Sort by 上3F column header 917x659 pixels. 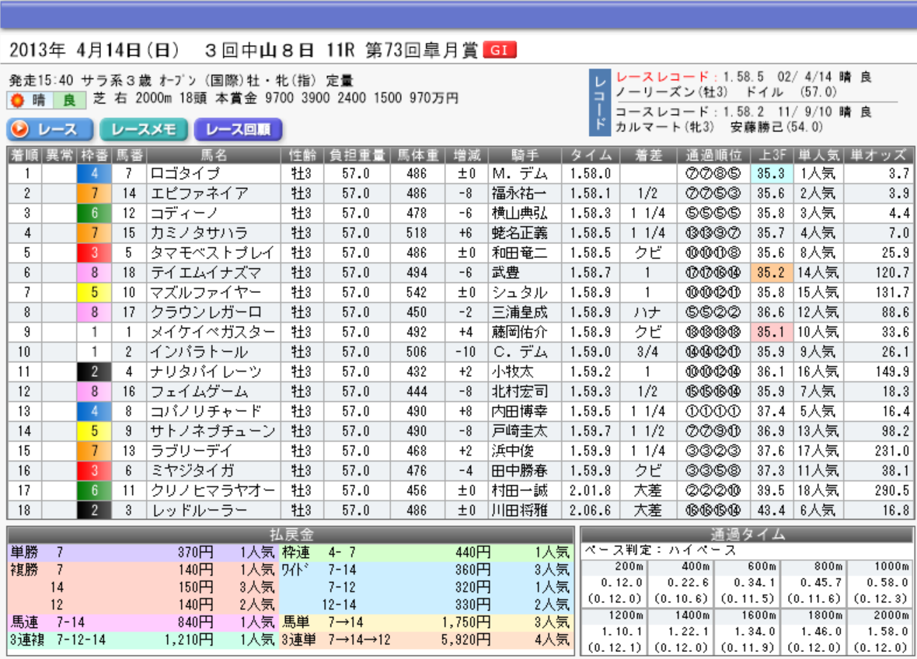(772, 155)
